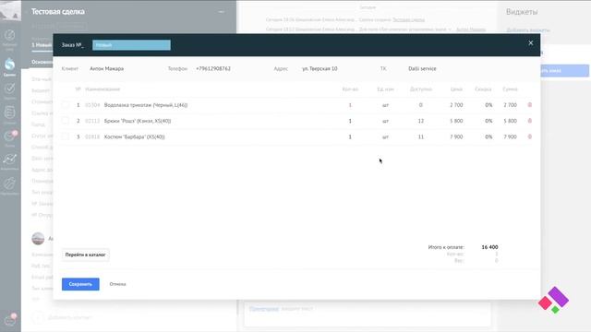The width and height of the screenshot is (591, 332).
Task: Click the item name Водолазка трикотаж (Черный, L(46))
Action: pyautogui.click(x=146, y=105)
